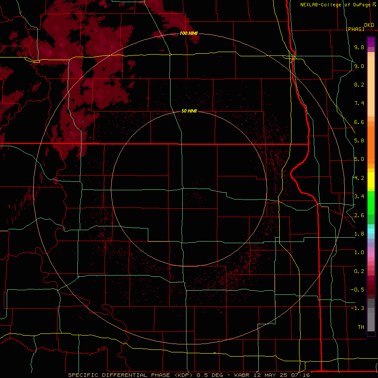Click the bright green color bar segment
Image resolution: width=378 pixels, height=378 pixels.
pos(371,204)
